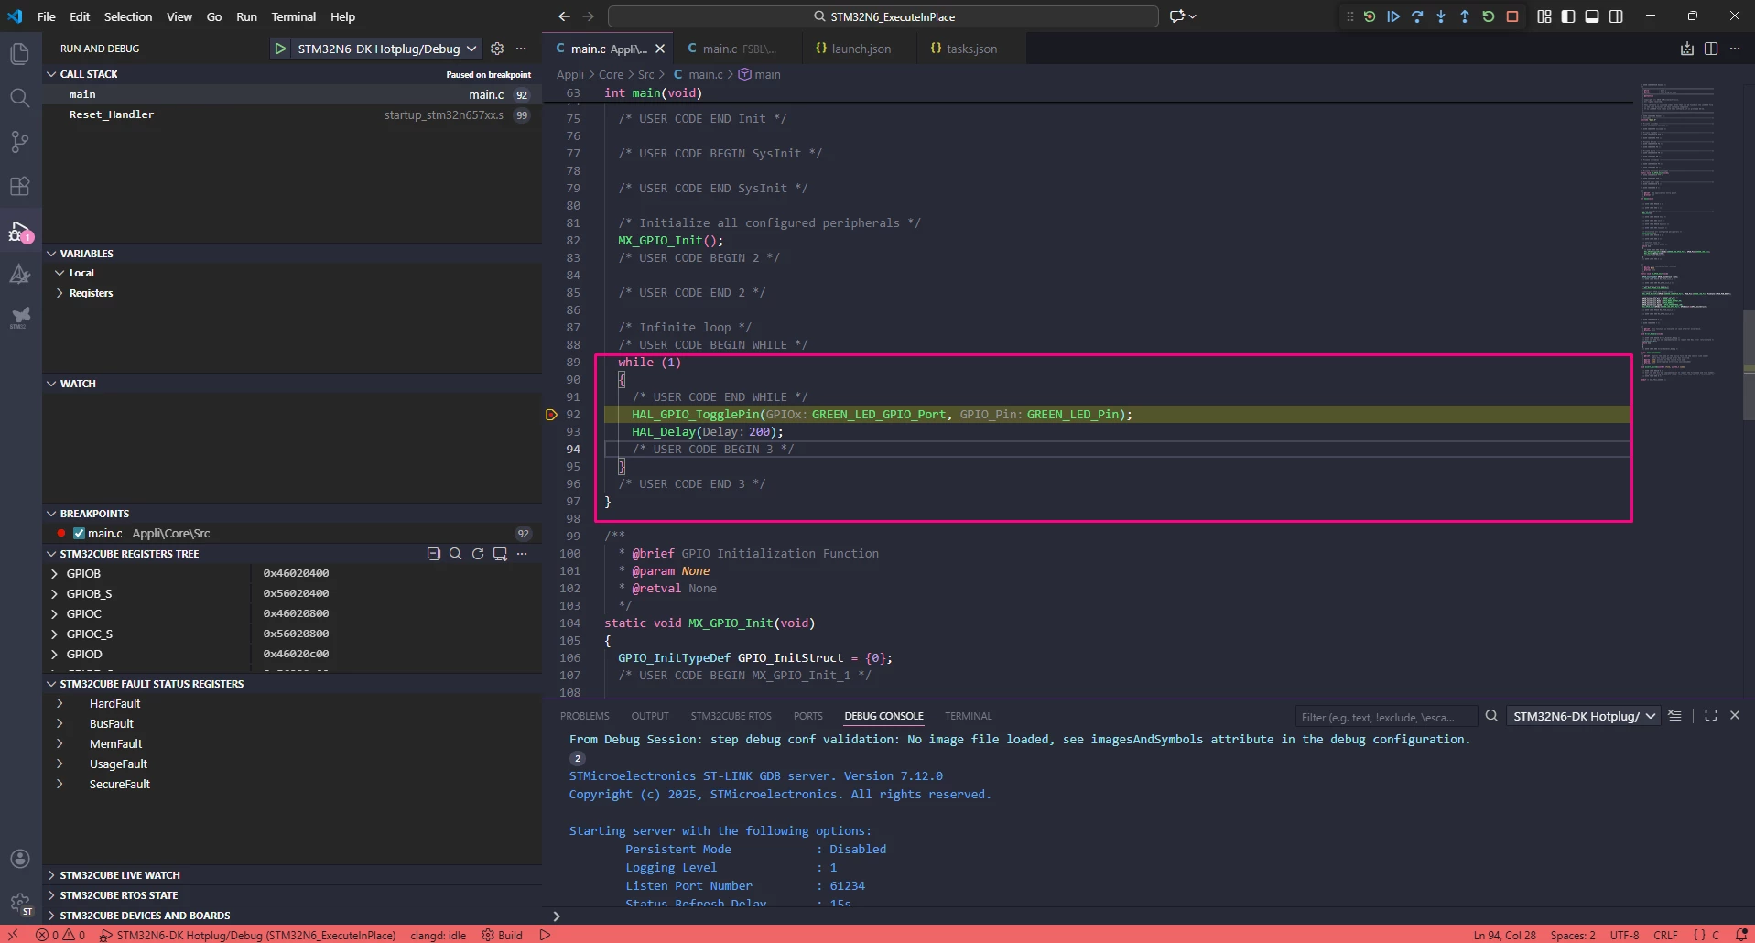Open the Search view in activity bar

(x=19, y=98)
